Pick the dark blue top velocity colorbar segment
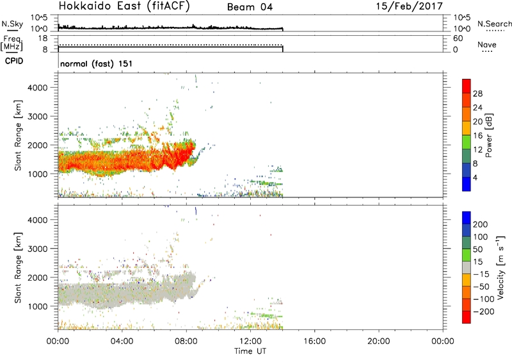This screenshot has height=355, width=512. (x=467, y=218)
